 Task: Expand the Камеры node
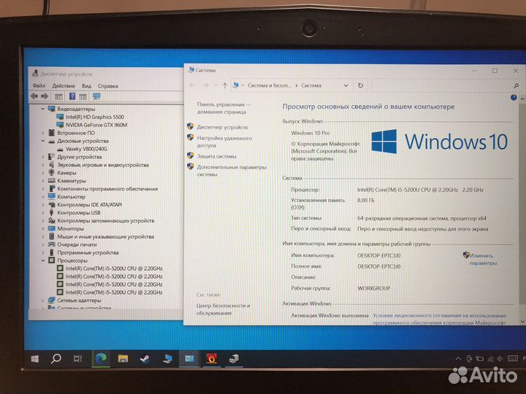(x=43, y=173)
